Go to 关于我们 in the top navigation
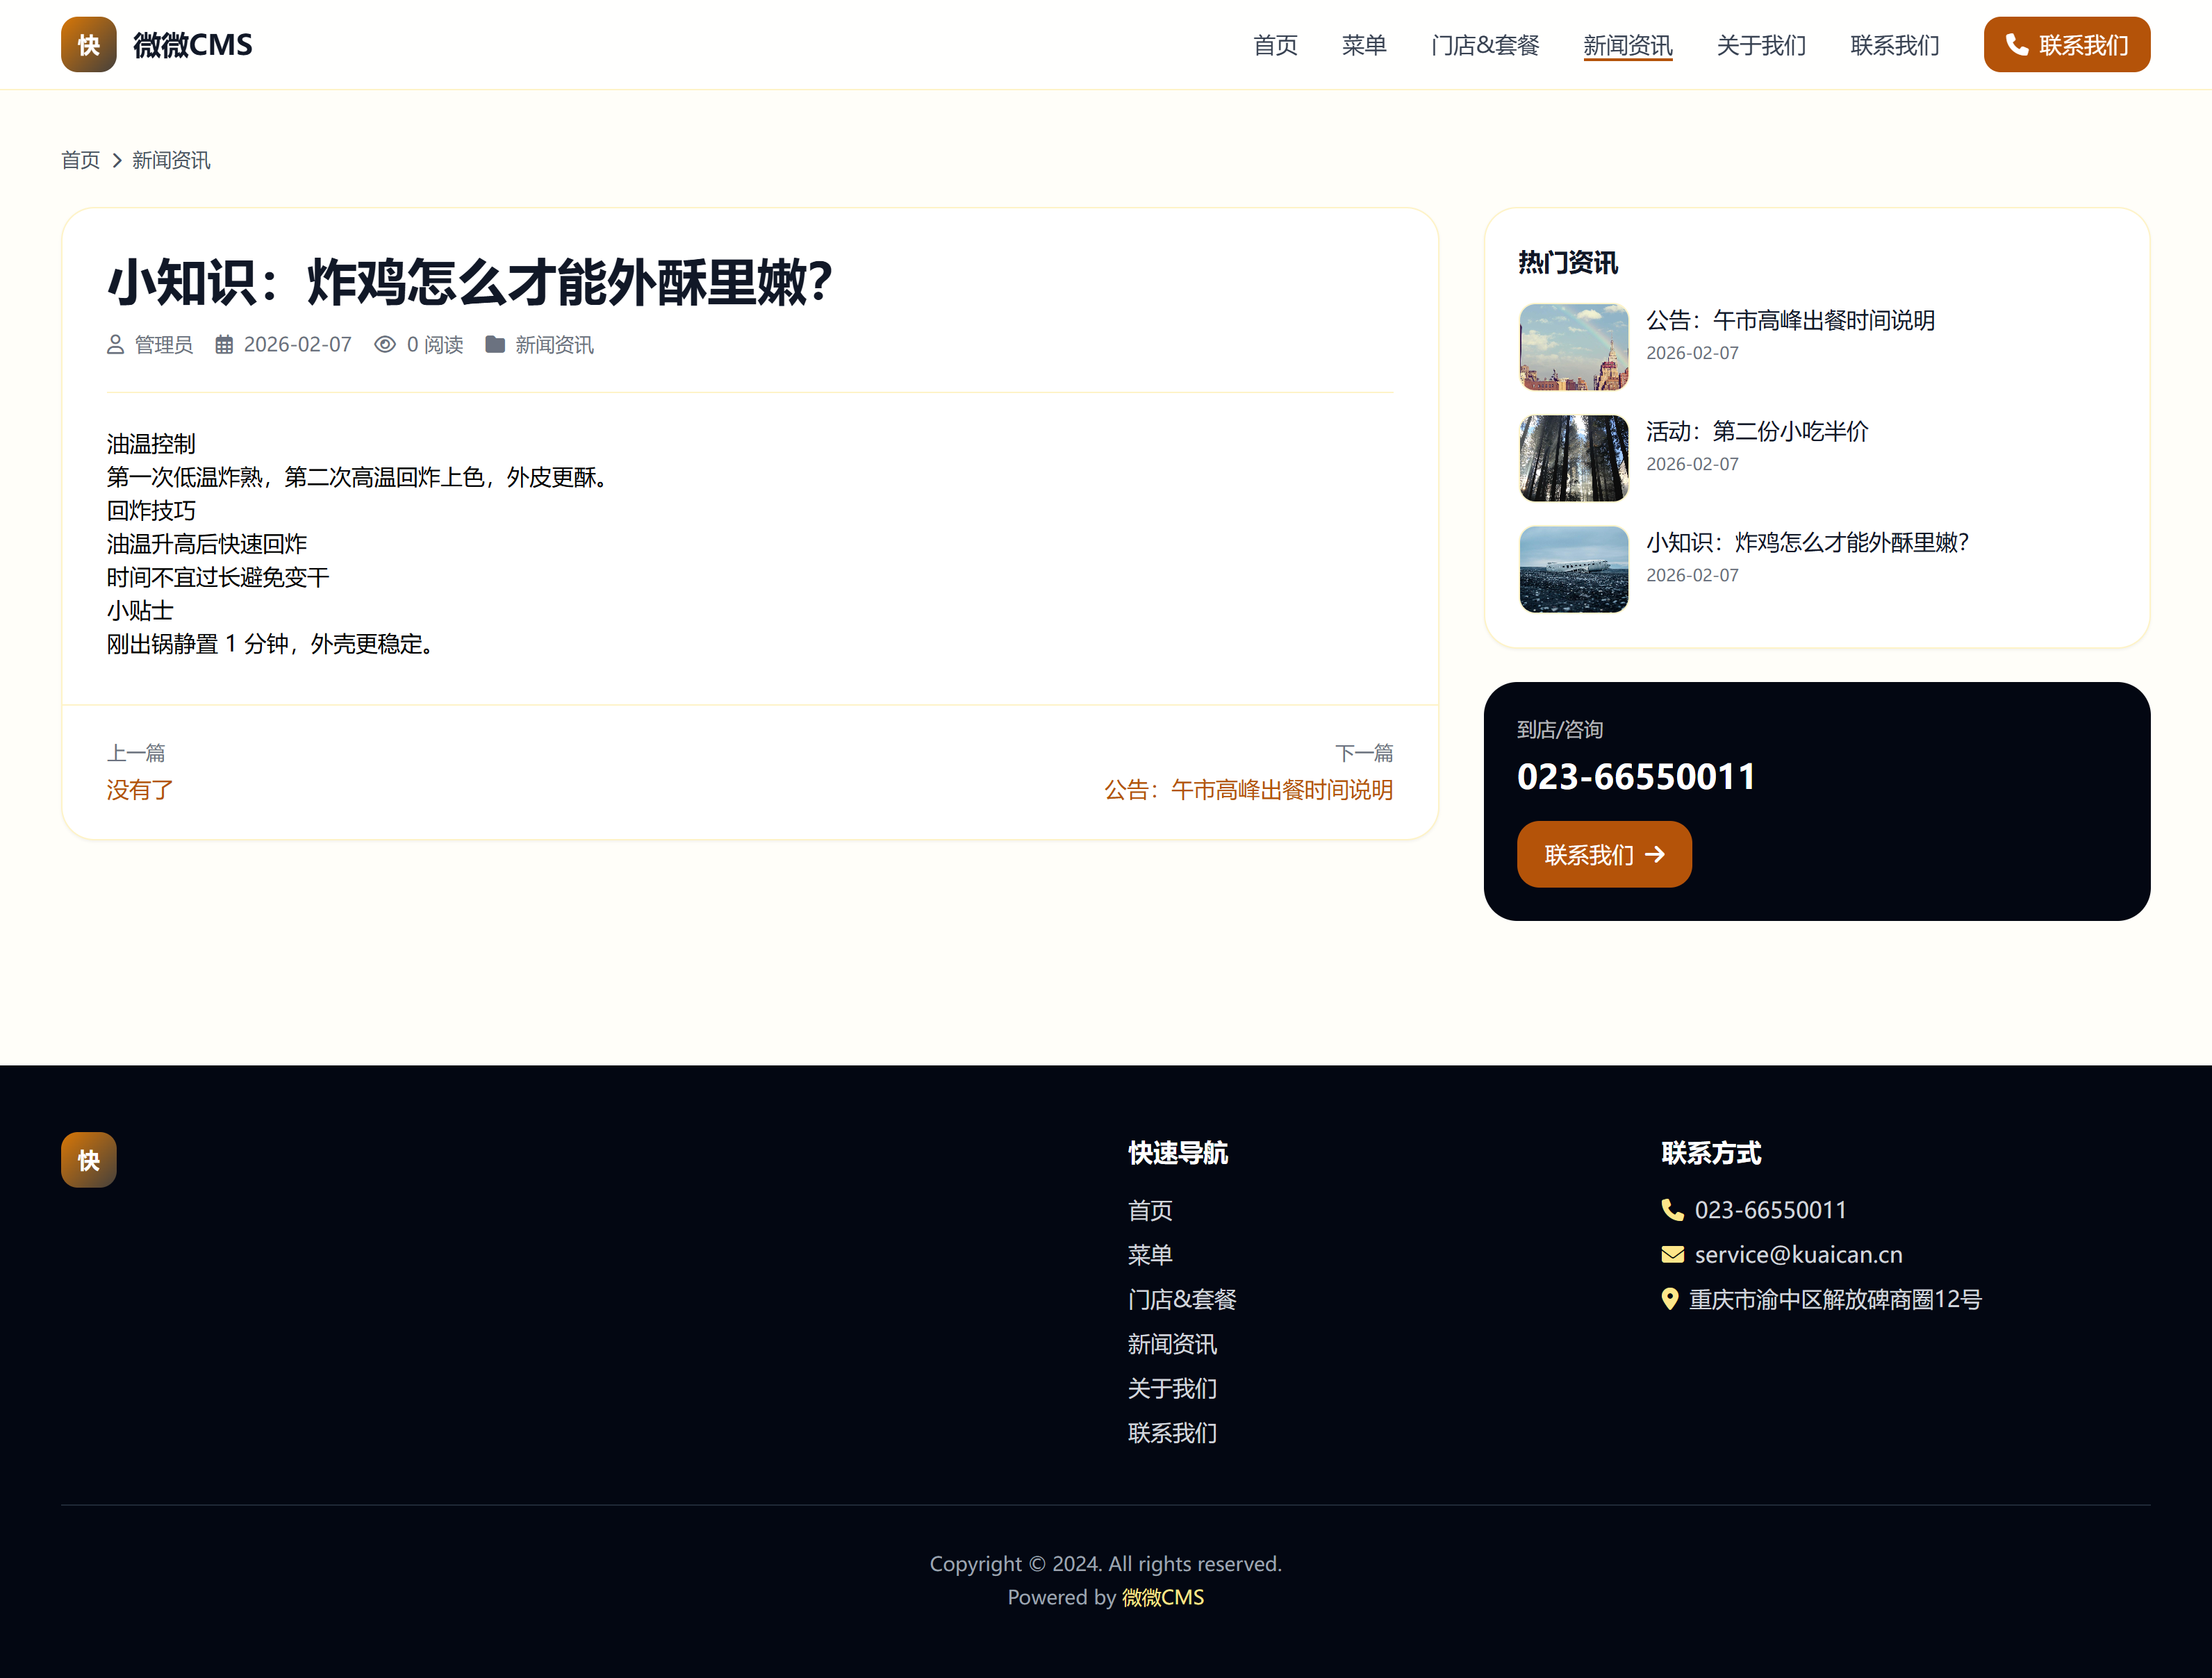 [1761, 45]
